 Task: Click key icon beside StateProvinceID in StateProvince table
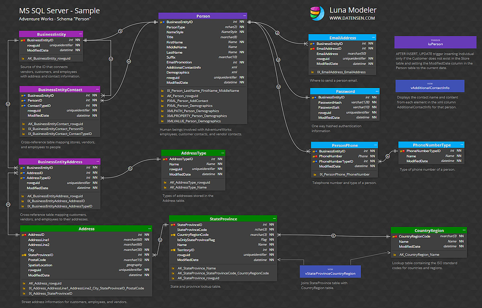[x=173, y=225]
